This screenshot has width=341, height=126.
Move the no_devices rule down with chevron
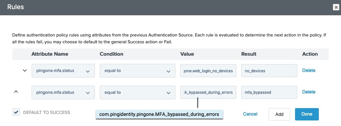coord(25,70)
